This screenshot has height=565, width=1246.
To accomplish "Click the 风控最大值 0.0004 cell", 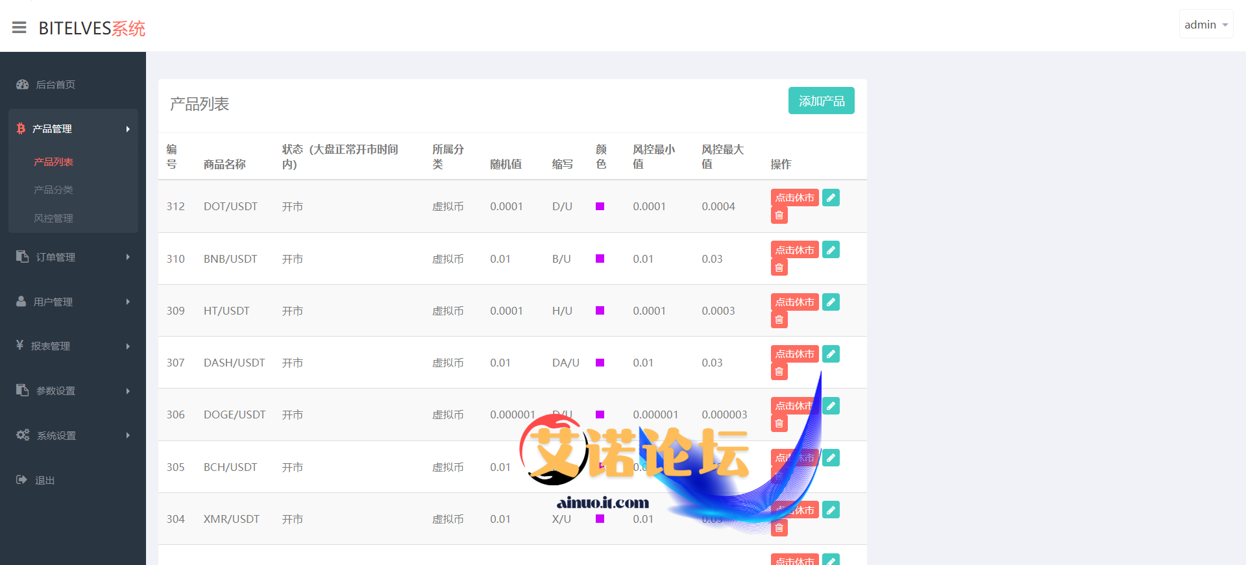I will click(718, 206).
